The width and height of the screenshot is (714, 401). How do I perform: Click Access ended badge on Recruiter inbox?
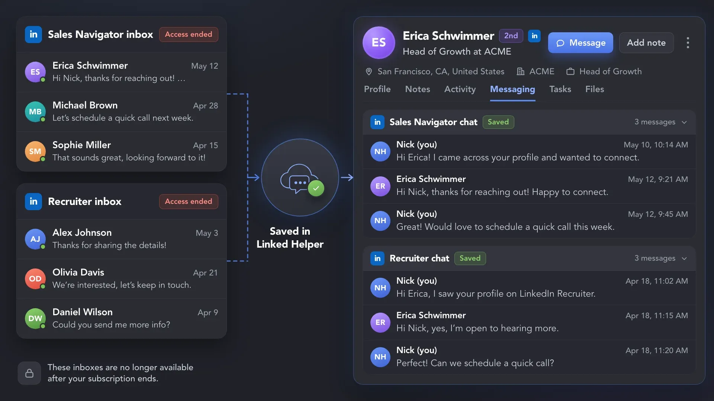click(x=189, y=202)
